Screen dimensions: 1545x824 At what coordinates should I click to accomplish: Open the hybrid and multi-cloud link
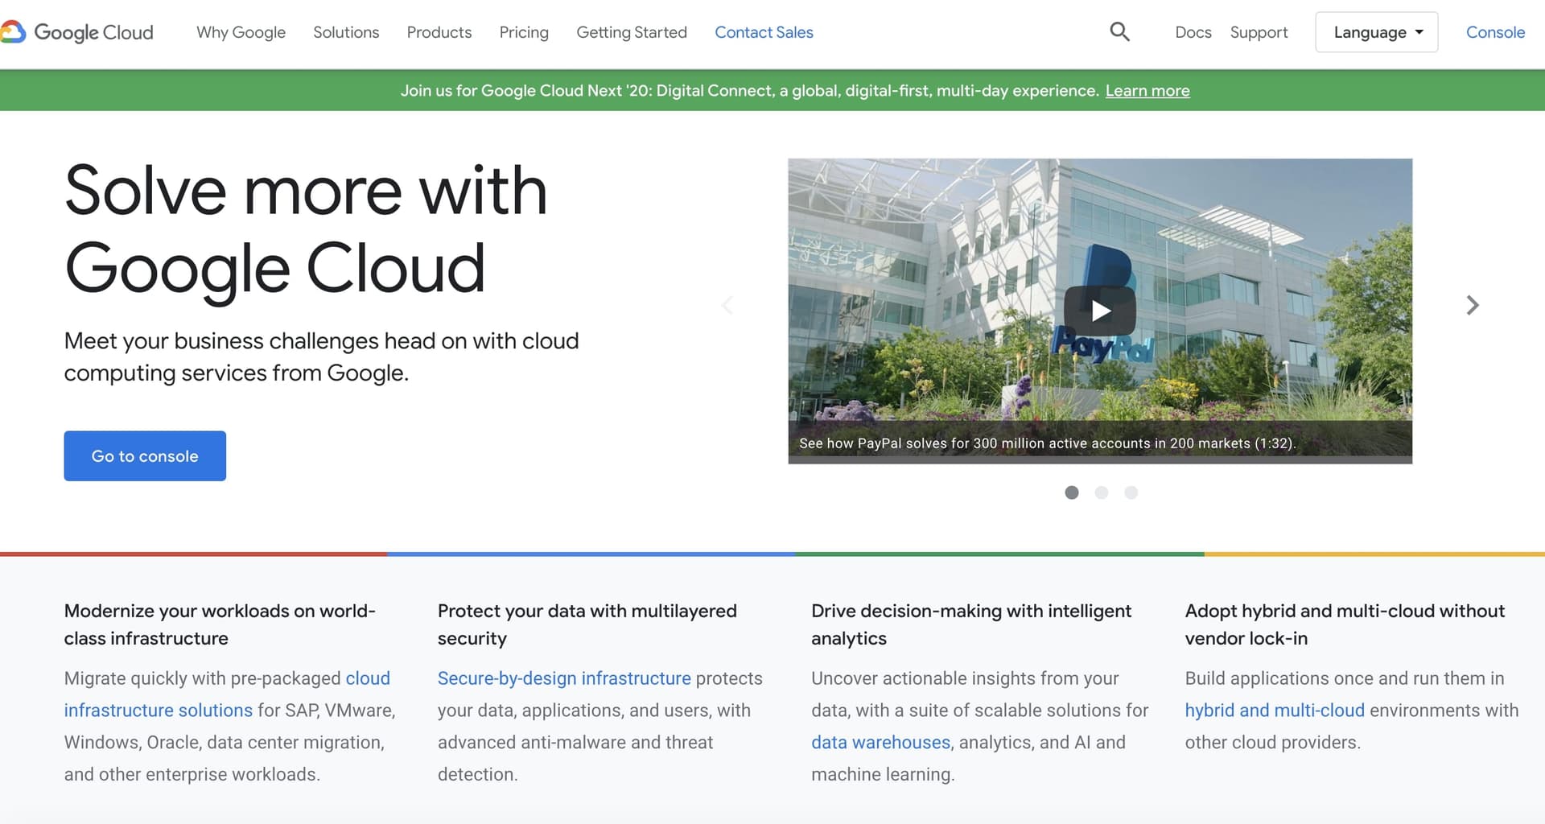pos(1275,711)
